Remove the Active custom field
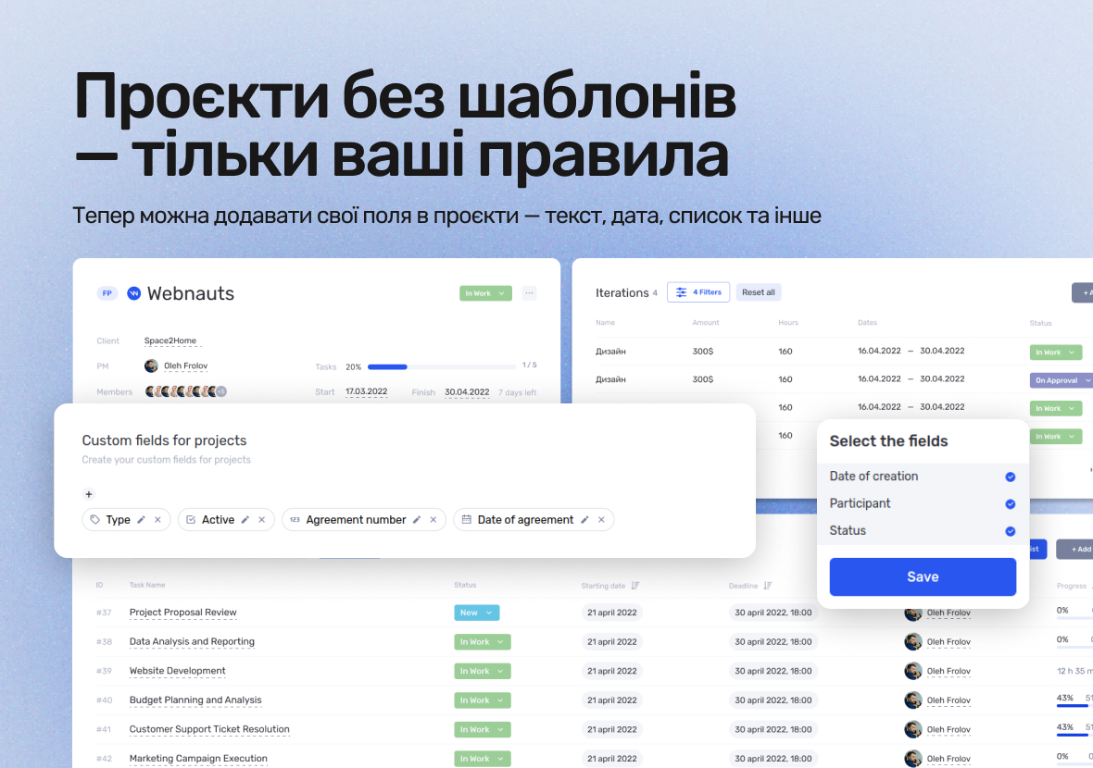Viewport: 1093px width, 768px height. tap(261, 519)
